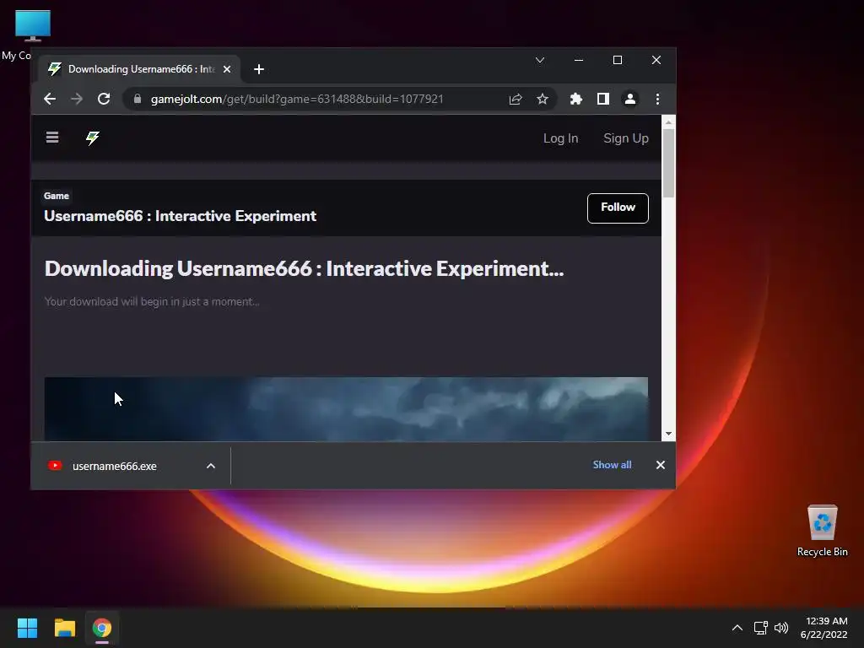Select the Recycle Bin desktop icon
Image resolution: width=864 pixels, height=648 pixels.
point(822,530)
